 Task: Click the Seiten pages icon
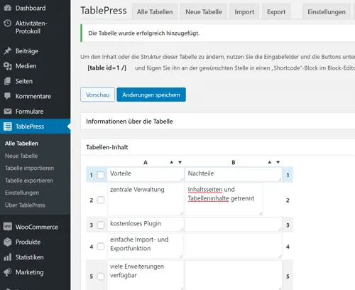8,81
